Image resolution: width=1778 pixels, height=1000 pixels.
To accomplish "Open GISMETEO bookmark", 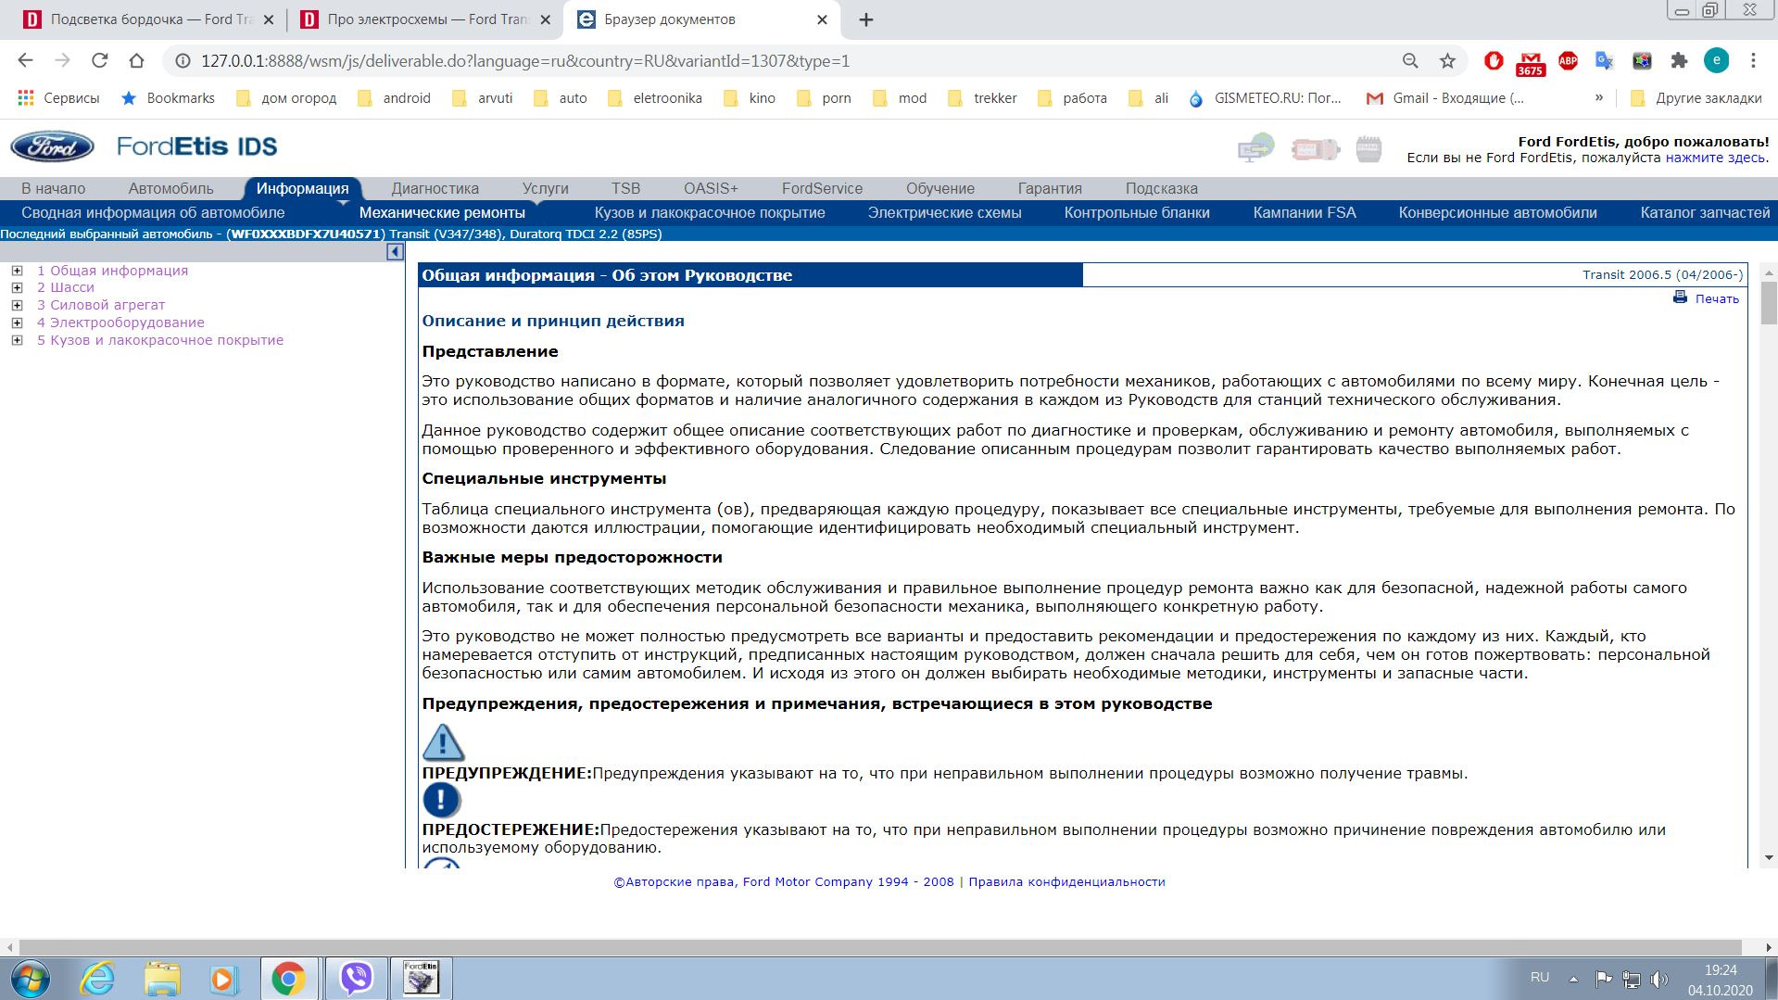I will [1265, 97].
